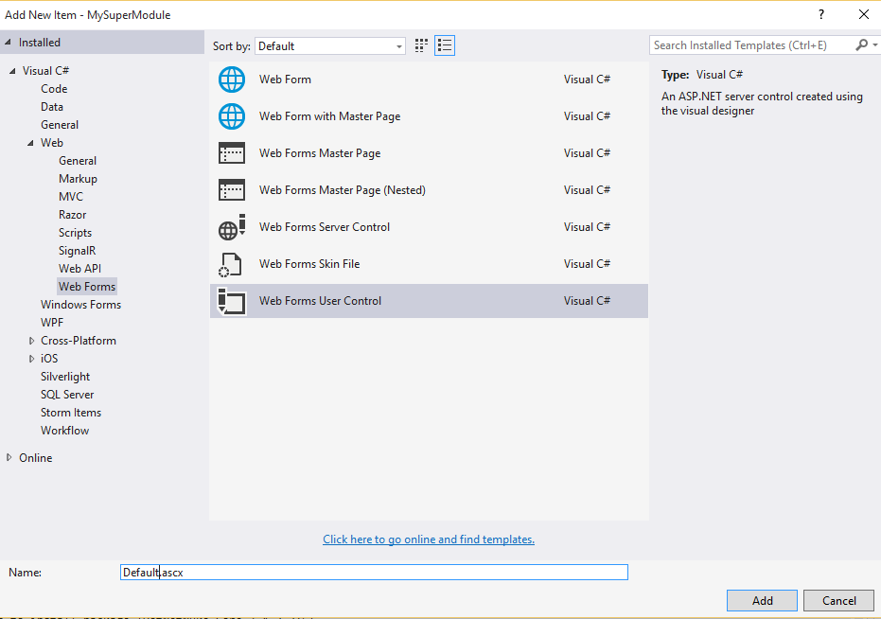
Task: Click the Add button
Action: point(762,600)
